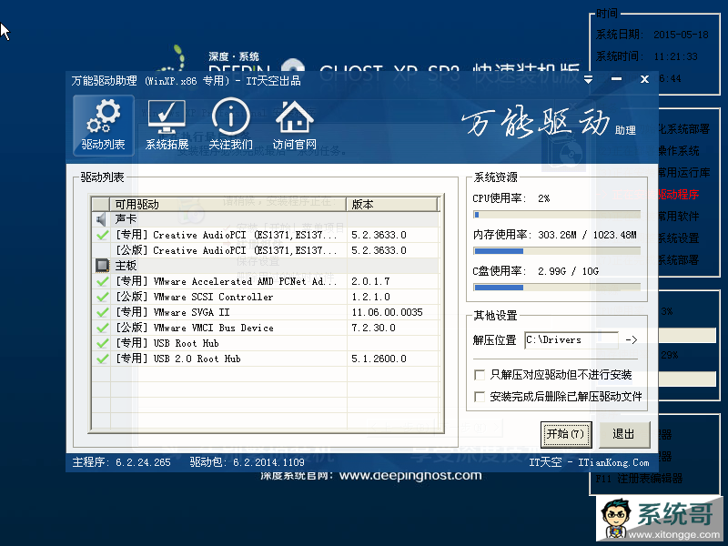Click F11 注册表编辑器 in background window

[x=639, y=479]
